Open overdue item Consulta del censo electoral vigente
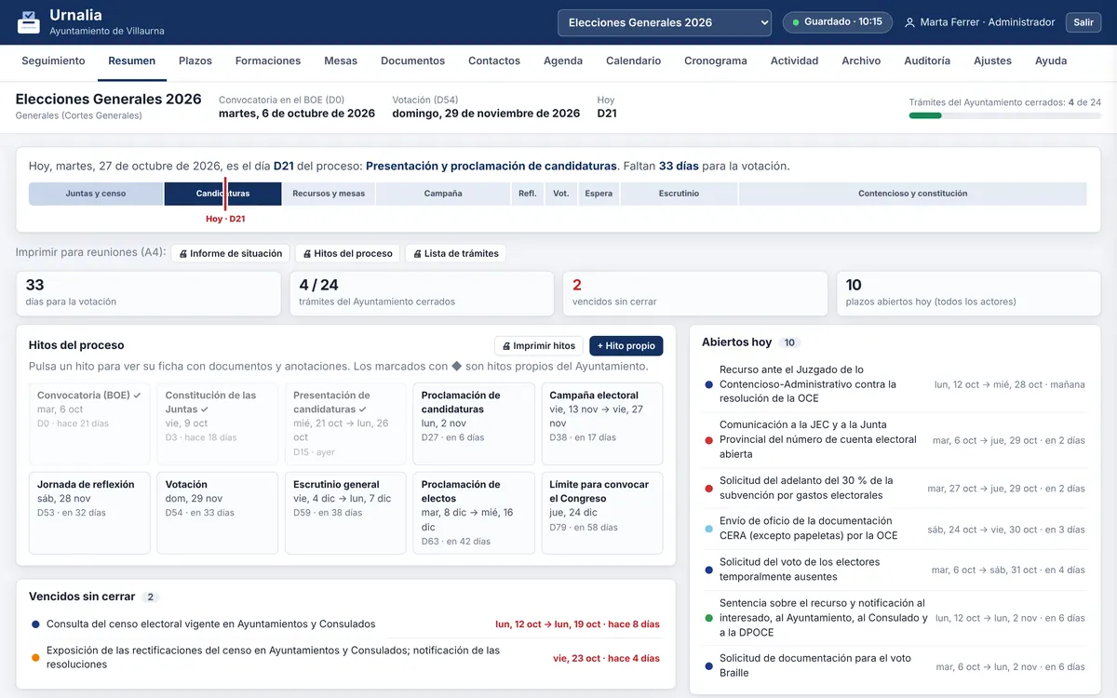 (345, 624)
